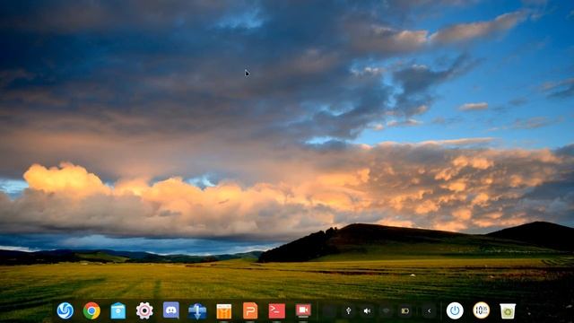Launch Google Chrome from the dock
Viewport: 574px width, 323px height.
click(x=91, y=310)
